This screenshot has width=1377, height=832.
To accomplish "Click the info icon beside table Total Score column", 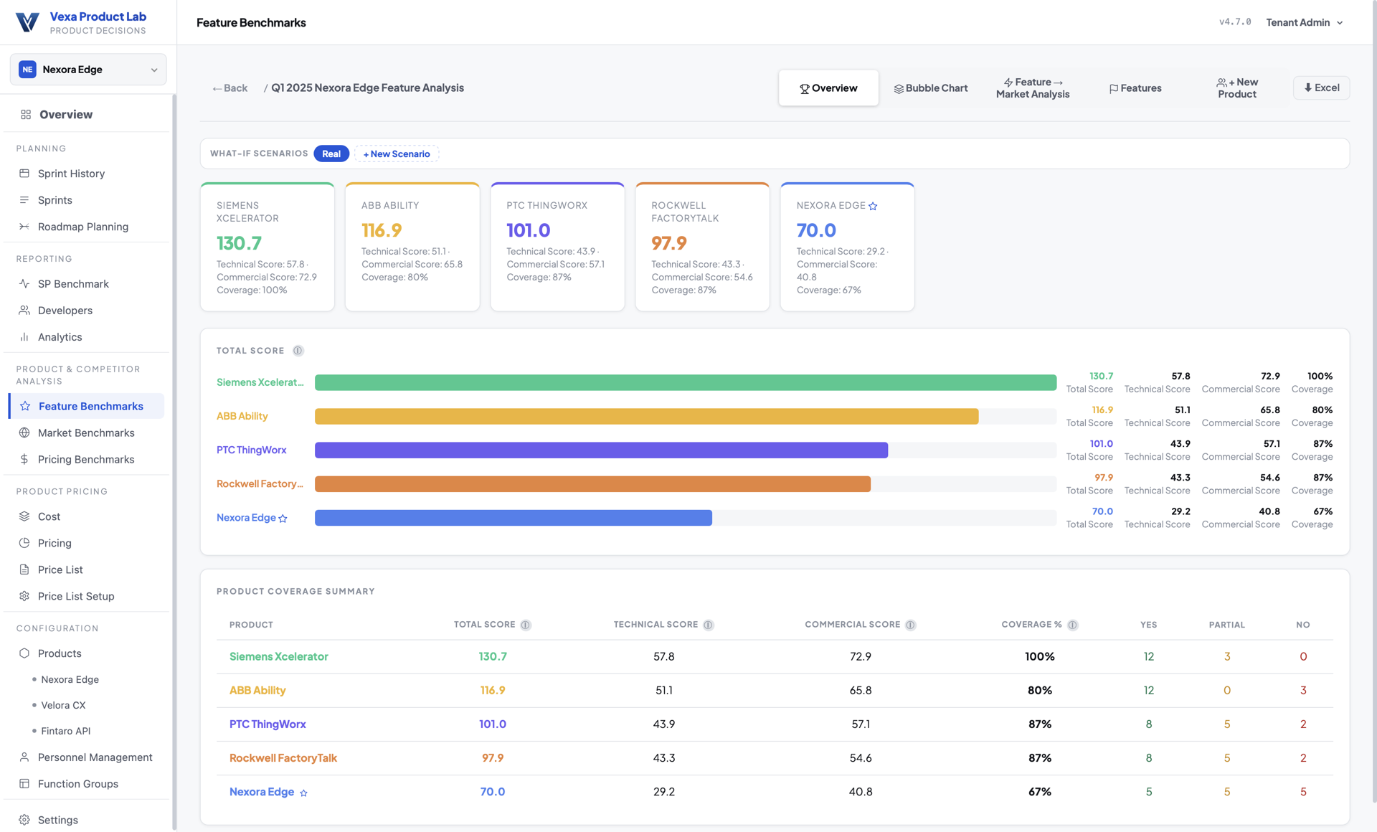I will click(x=526, y=625).
